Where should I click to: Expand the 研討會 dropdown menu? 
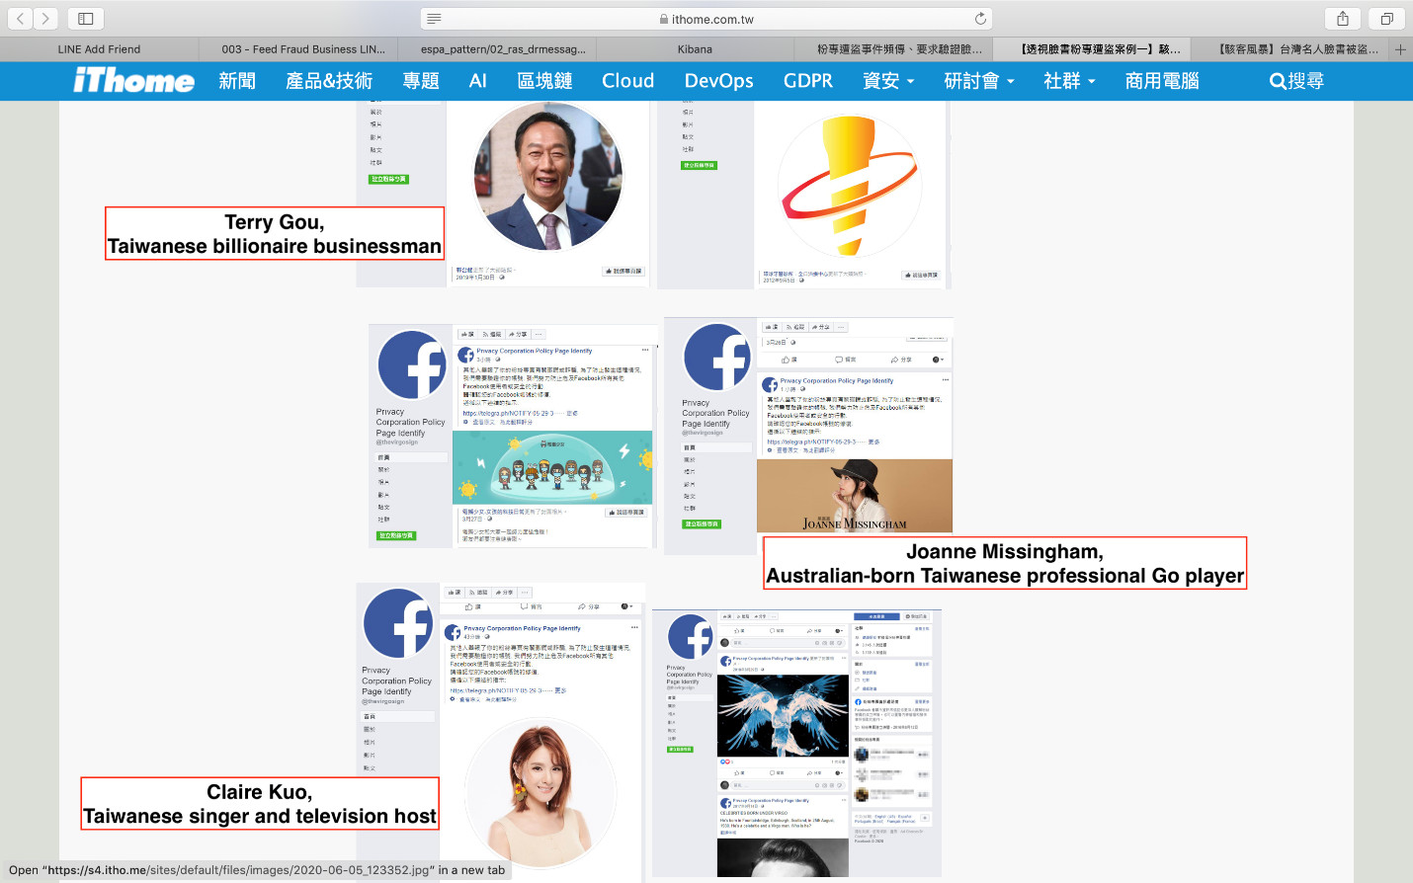(x=978, y=81)
